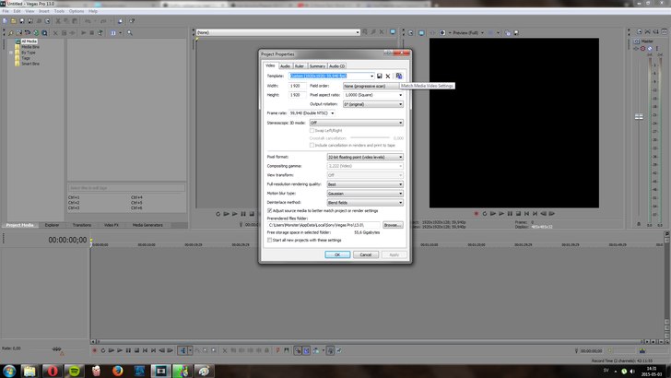Click Match Media Video Settings icon
The width and height of the screenshot is (671, 378).
(x=399, y=76)
